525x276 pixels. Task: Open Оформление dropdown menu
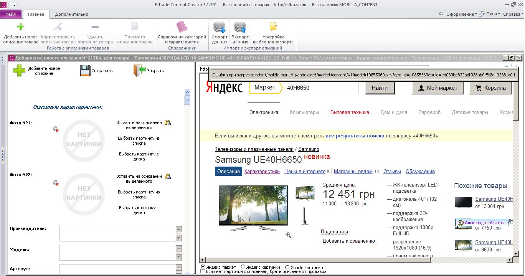point(461,14)
